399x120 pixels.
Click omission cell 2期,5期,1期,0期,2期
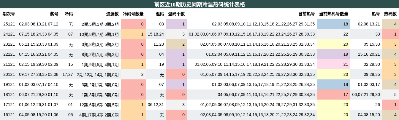pos(100,24)
